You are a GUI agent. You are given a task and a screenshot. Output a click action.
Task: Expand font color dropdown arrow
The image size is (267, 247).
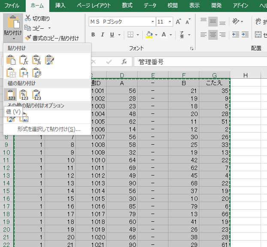point(171,35)
